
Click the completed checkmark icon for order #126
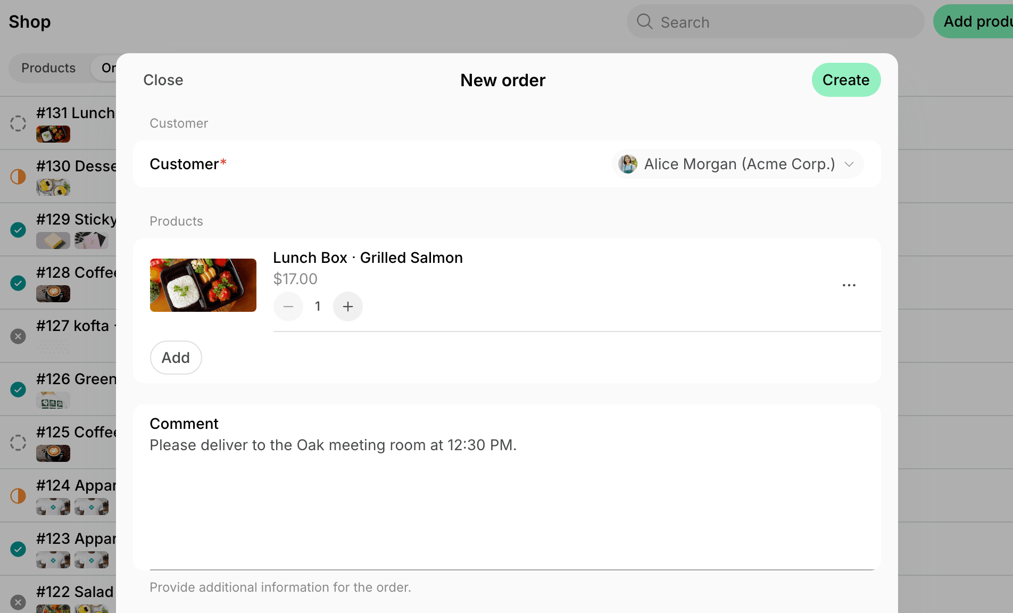tap(18, 390)
